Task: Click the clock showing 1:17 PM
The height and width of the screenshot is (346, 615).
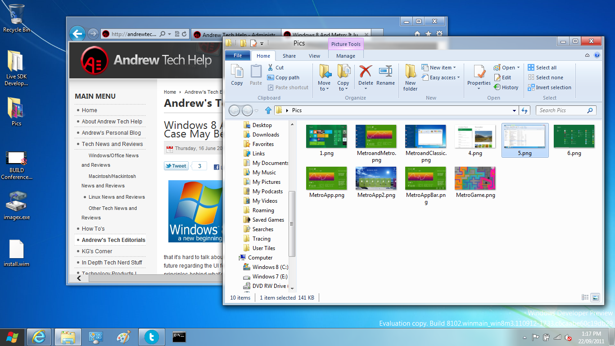Action: coord(591,334)
